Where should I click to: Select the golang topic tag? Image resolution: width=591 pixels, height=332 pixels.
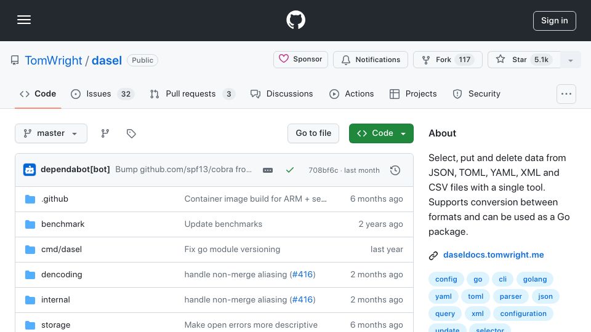pyautogui.click(x=535, y=279)
